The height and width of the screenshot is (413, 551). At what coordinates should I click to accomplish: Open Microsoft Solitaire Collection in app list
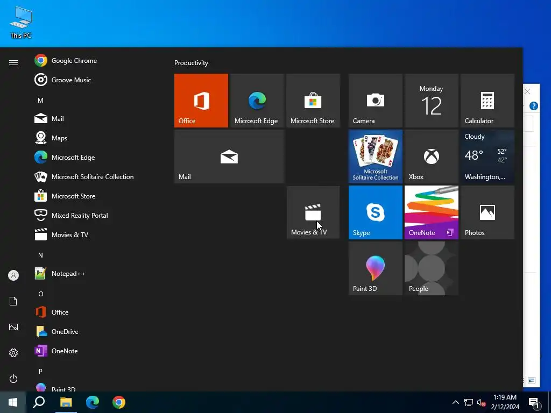(95, 176)
